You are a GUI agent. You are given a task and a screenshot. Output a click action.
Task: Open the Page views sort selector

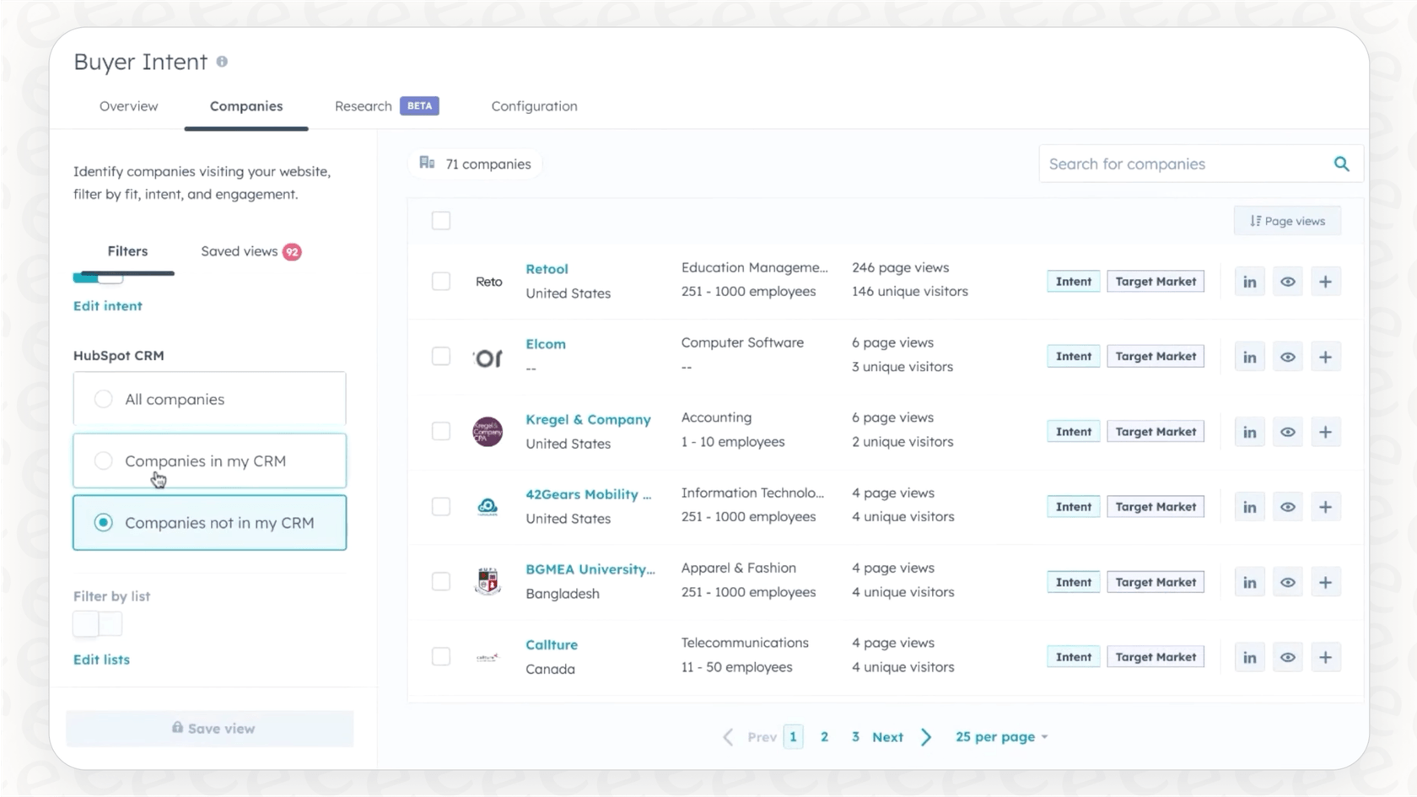point(1286,220)
